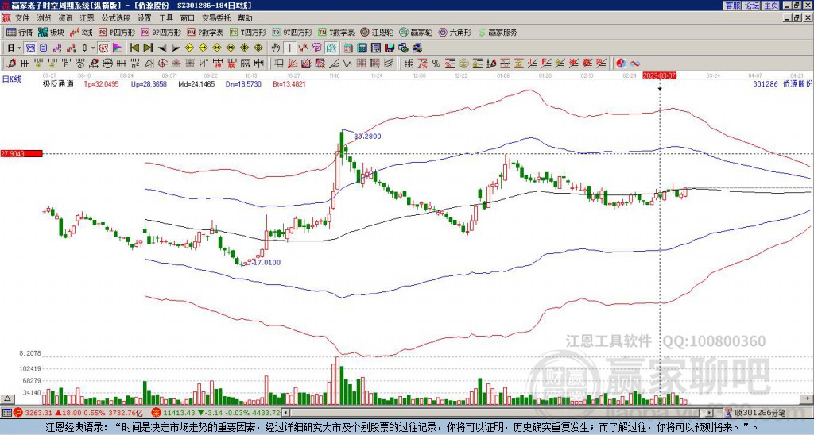
Task: Open the 江恩 menu
Action: 87,18
